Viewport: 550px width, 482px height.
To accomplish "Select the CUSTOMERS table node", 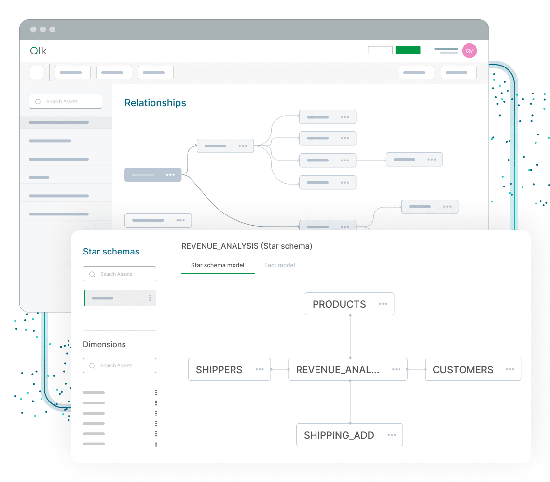I will 473,369.
